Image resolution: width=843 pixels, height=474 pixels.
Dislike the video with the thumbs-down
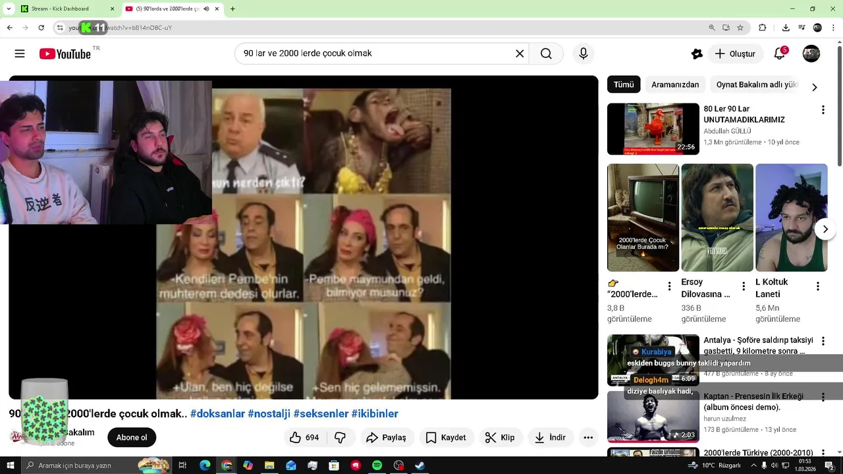340,437
